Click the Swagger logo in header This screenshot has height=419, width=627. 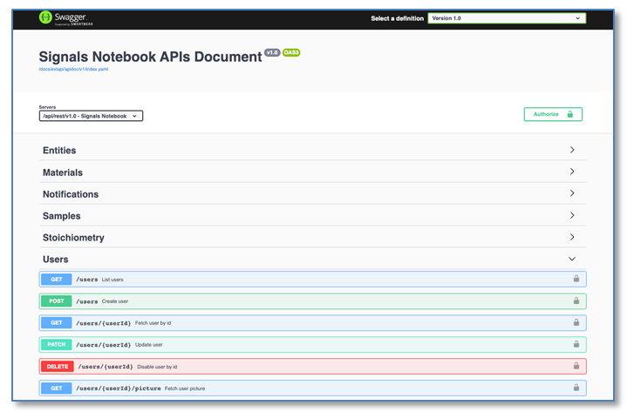point(63,17)
